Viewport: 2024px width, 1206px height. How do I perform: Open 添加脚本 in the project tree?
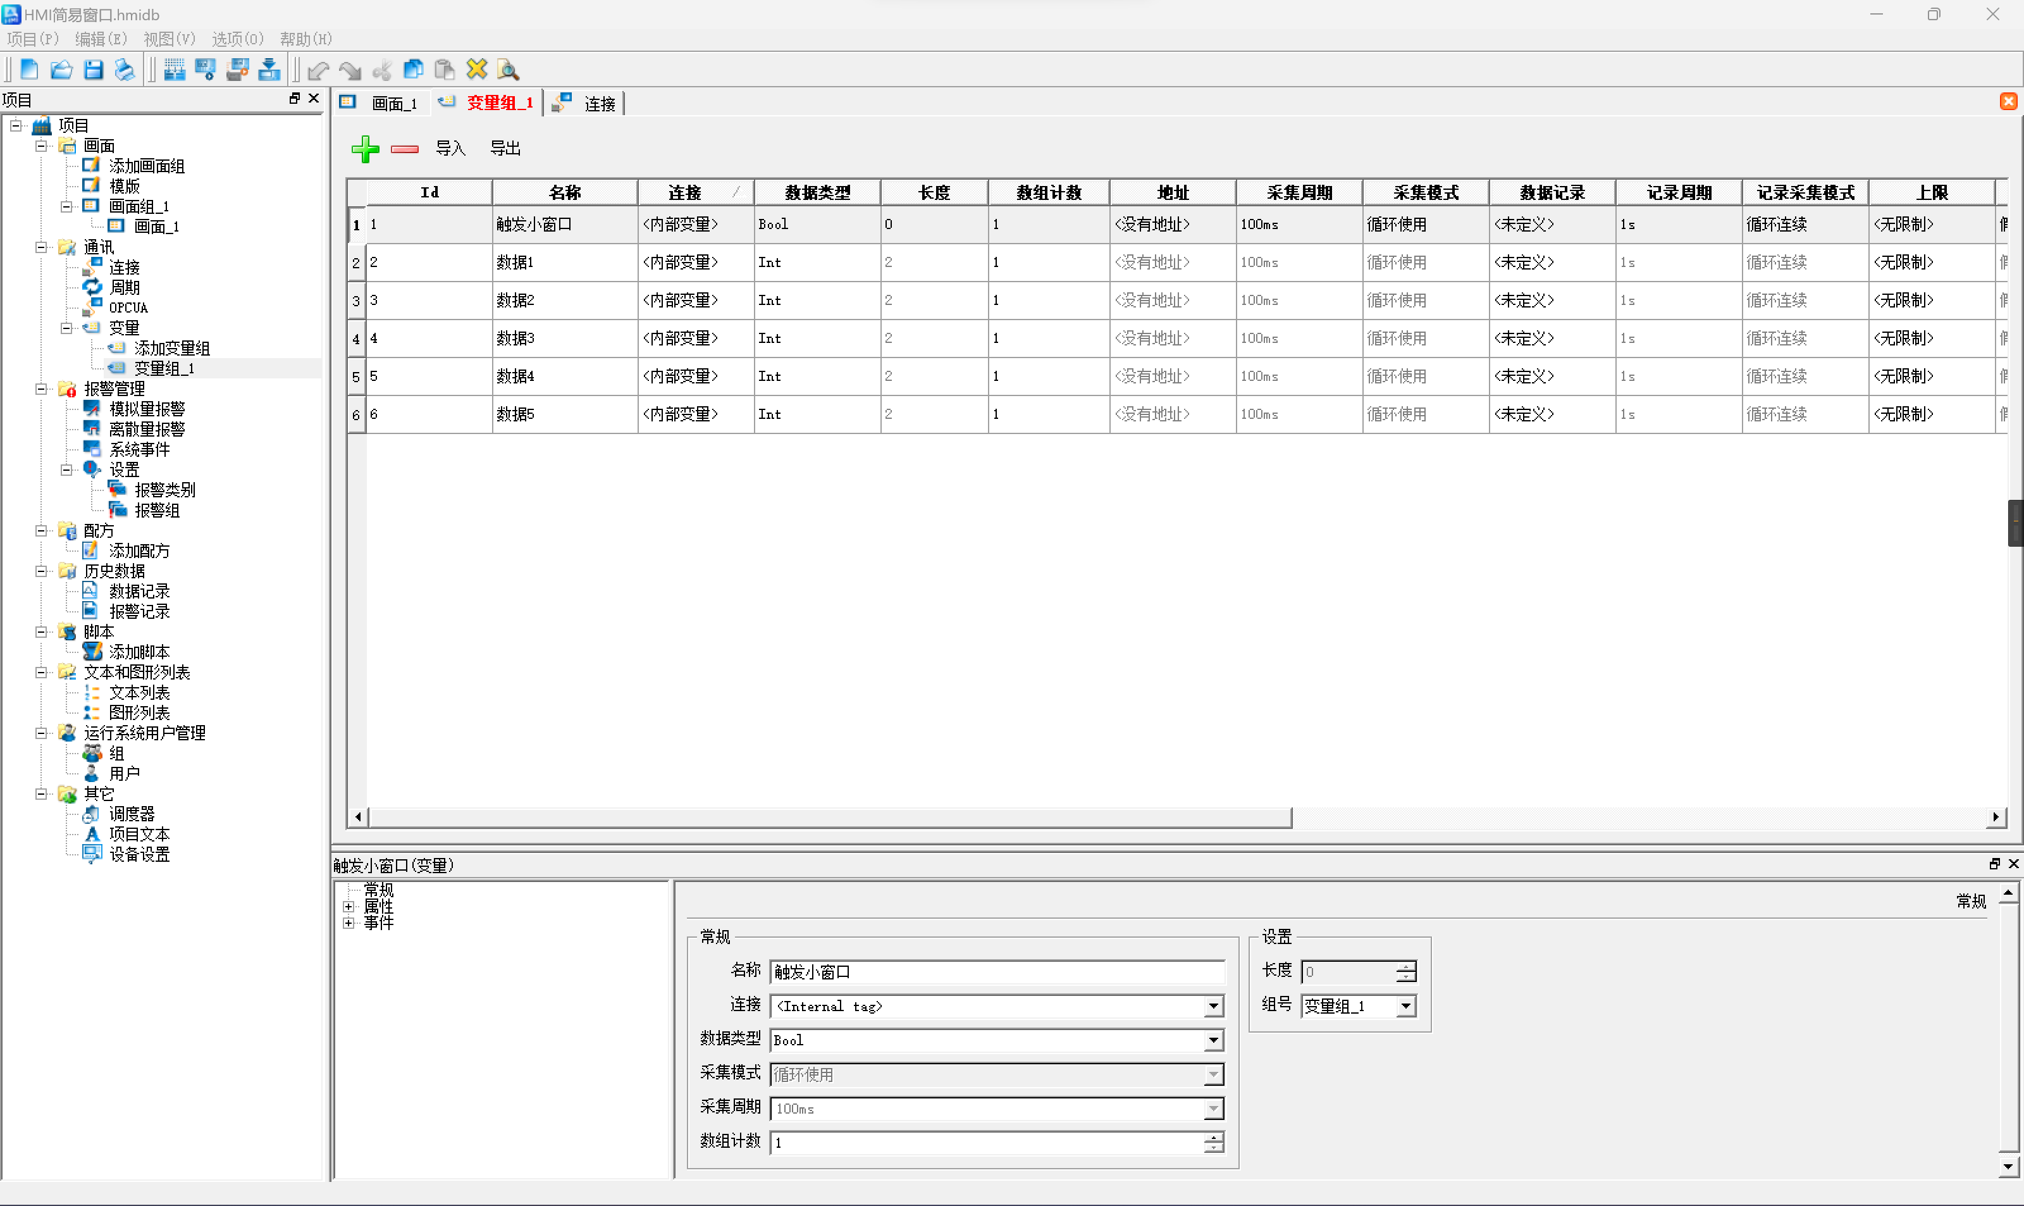(140, 652)
